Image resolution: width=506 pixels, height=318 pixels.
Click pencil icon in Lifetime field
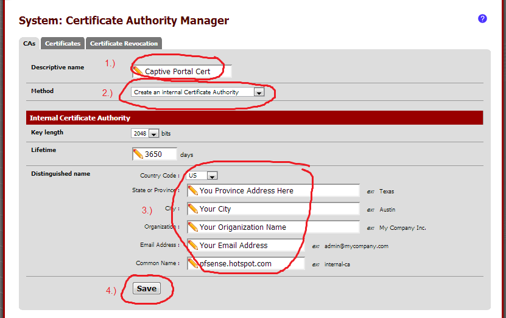click(x=138, y=154)
